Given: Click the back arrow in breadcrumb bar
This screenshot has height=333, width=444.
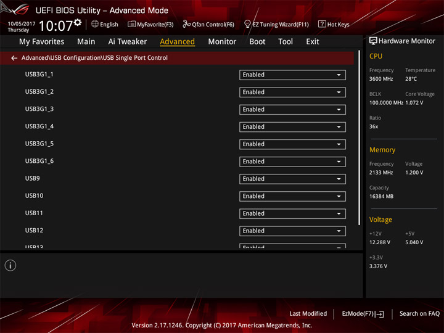Looking at the screenshot, I should 14,58.
